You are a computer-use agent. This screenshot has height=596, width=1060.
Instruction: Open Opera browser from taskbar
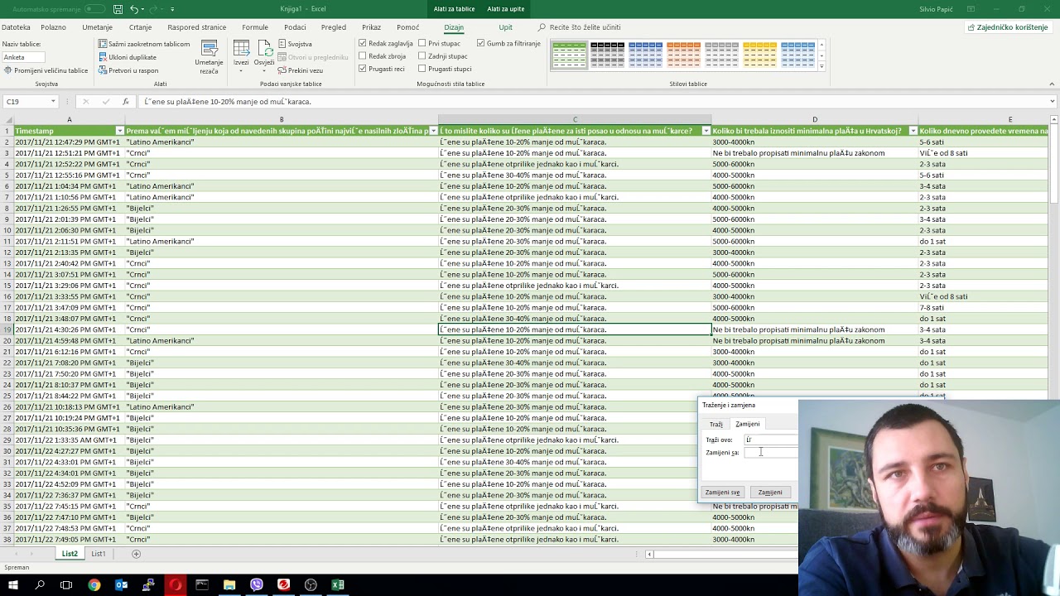click(176, 584)
